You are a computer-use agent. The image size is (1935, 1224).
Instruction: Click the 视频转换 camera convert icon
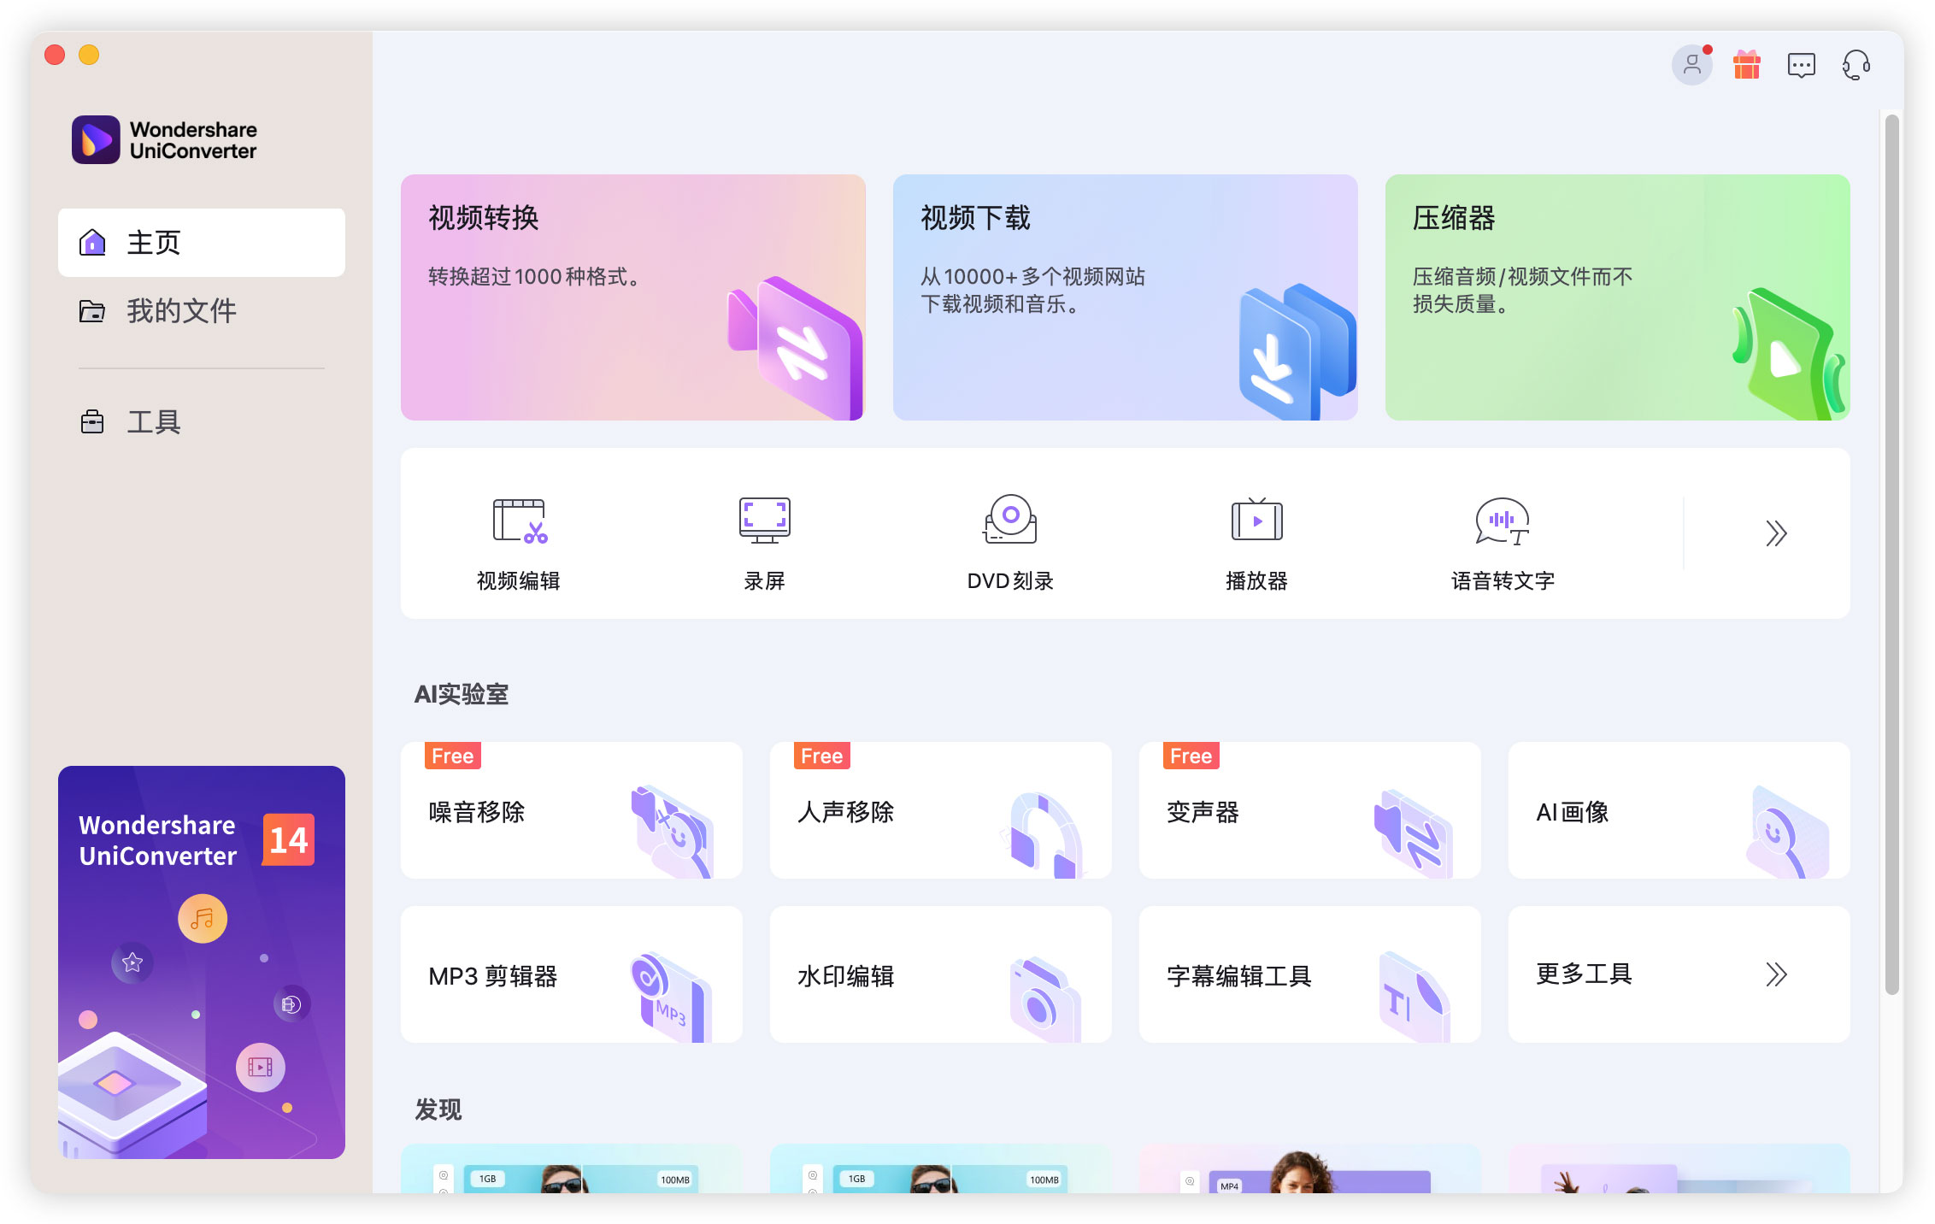coord(795,349)
